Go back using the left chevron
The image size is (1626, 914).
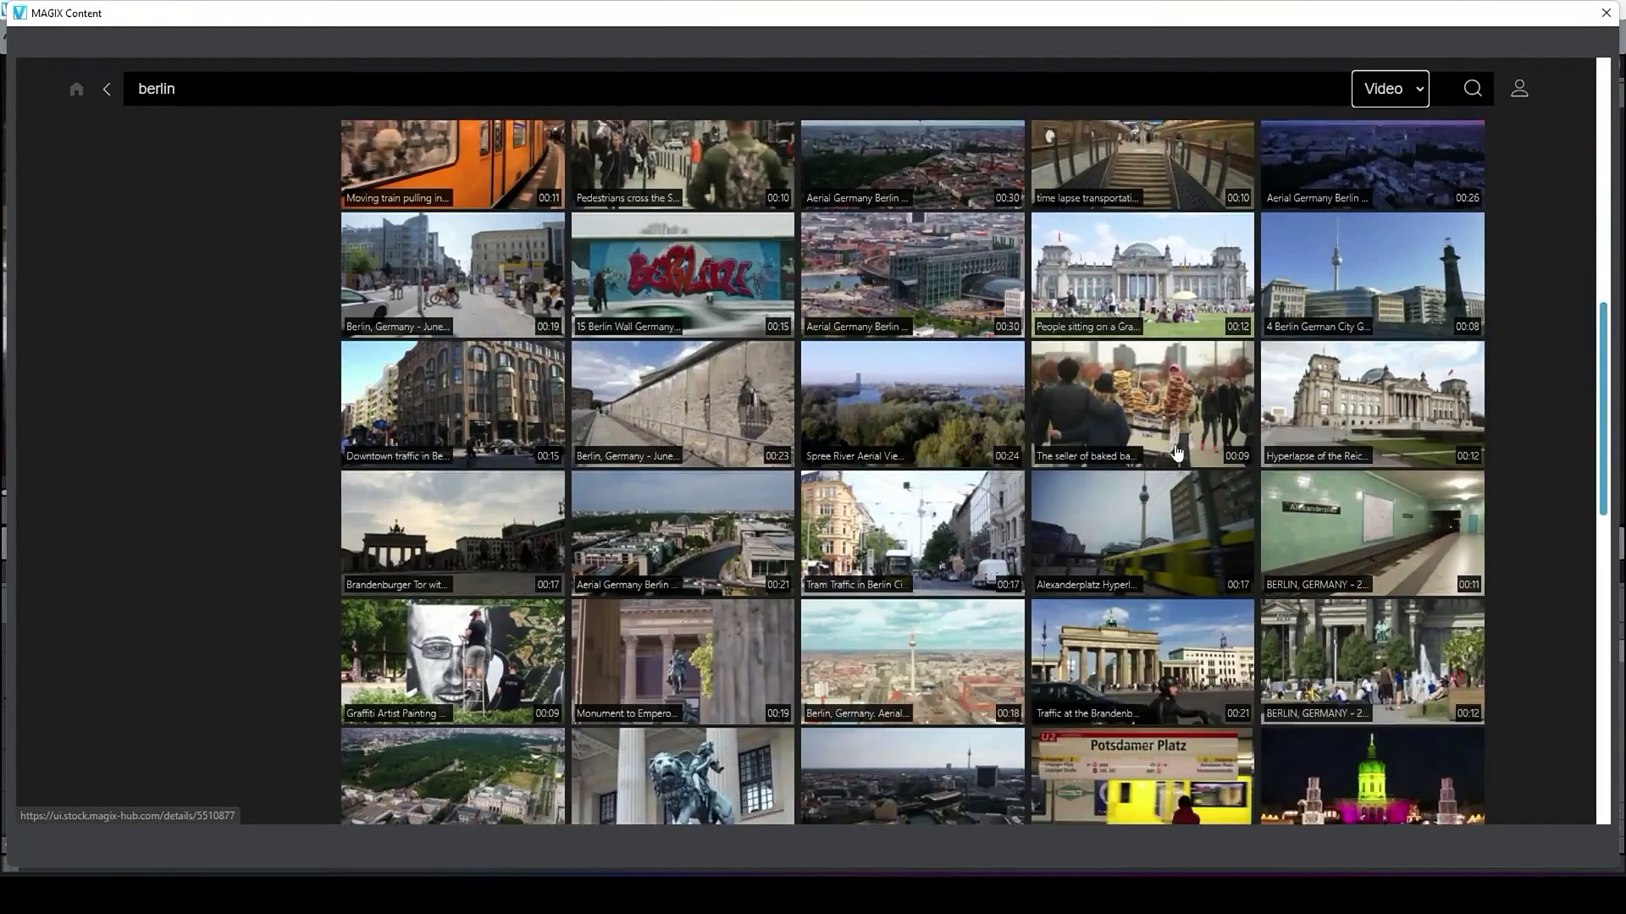(107, 89)
